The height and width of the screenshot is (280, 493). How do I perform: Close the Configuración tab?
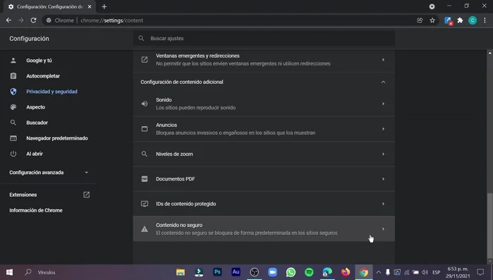90,6
